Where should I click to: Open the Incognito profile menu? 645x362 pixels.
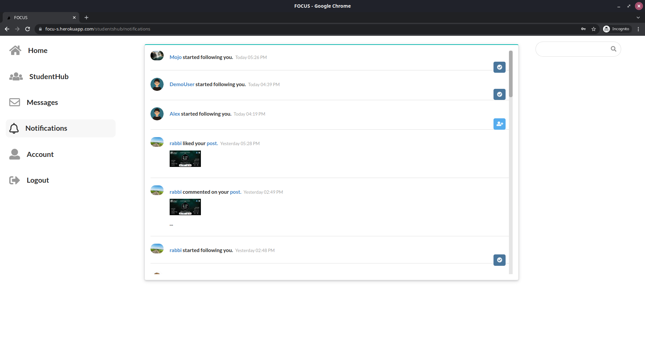(617, 29)
